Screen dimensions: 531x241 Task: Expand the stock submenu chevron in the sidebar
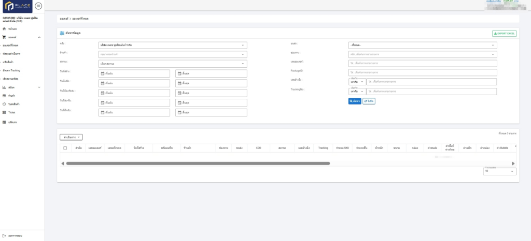39,87
